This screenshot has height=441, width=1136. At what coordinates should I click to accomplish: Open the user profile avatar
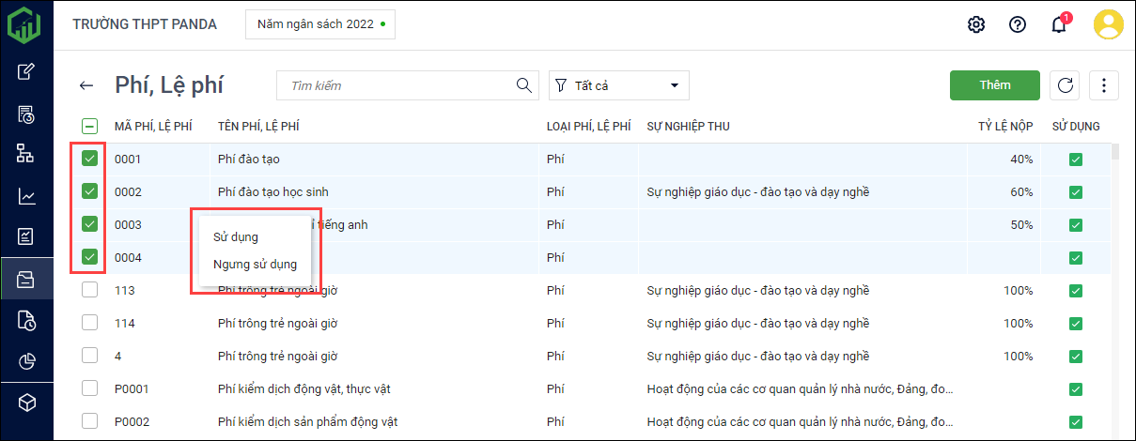click(x=1109, y=24)
